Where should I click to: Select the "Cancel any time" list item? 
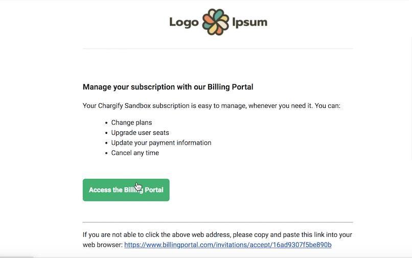coord(135,153)
